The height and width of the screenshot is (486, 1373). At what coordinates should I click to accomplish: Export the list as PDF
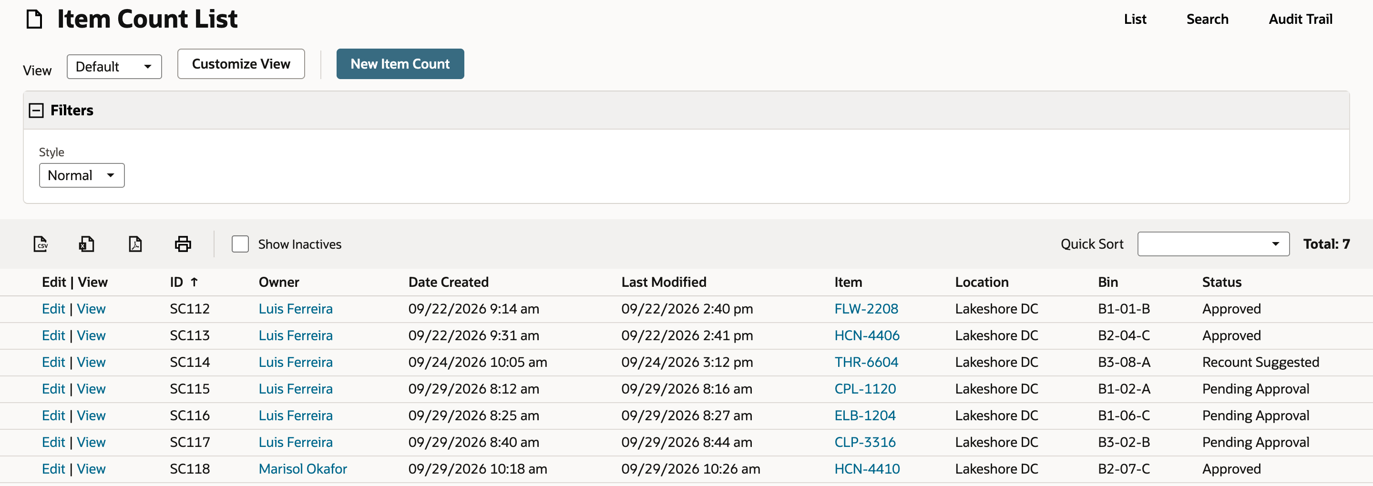coord(135,244)
